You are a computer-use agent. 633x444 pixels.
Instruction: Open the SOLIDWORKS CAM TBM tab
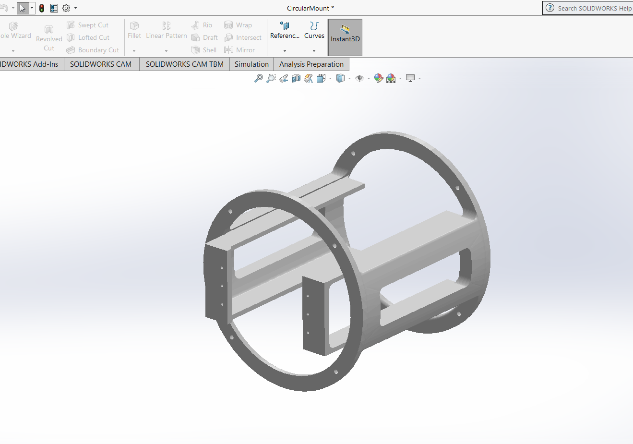pyautogui.click(x=184, y=64)
